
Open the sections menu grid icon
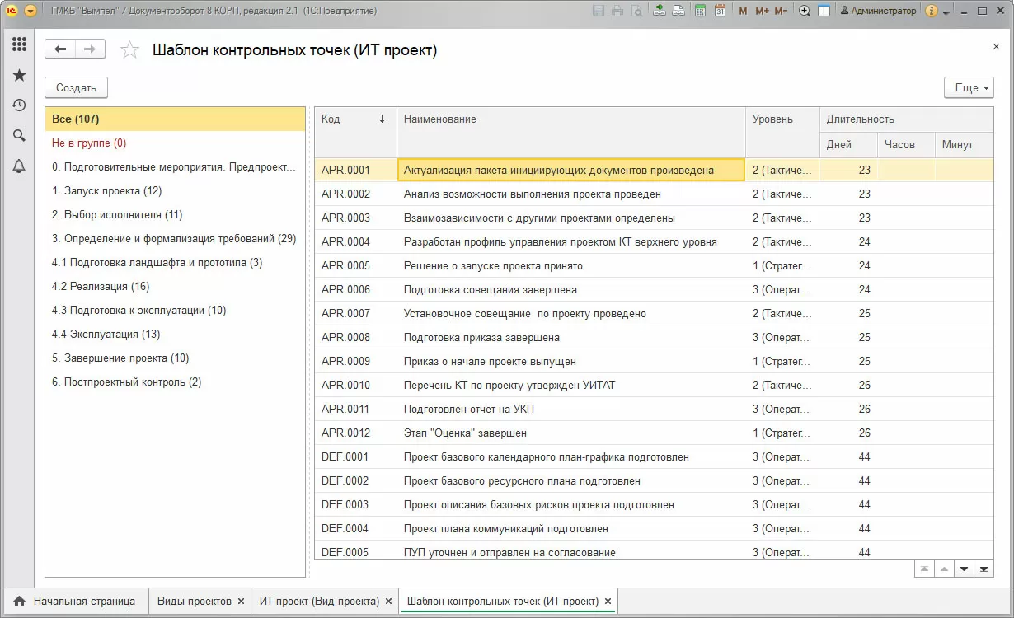point(19,44)
